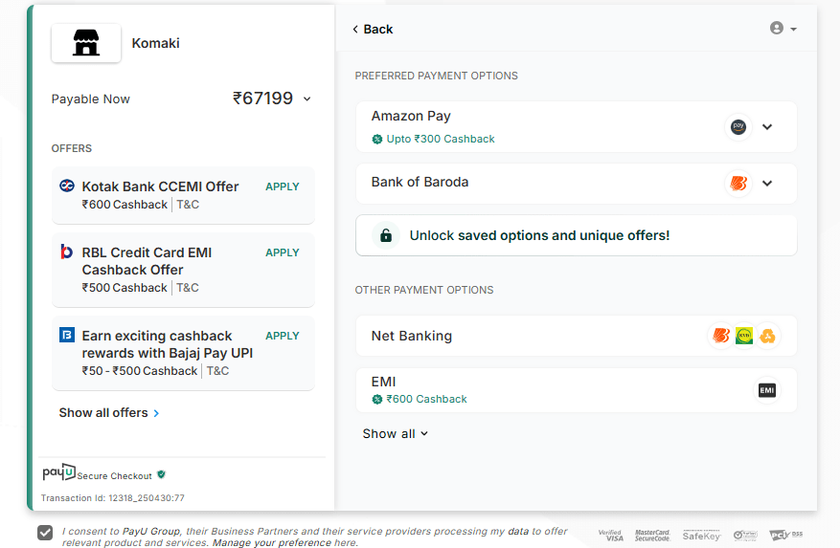Click the PayU logo

point(59,472)
